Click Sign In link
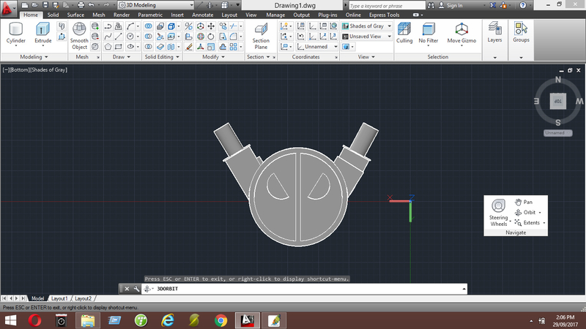The height and width of the screenshot is (329, 586). [x=454, y=5]
